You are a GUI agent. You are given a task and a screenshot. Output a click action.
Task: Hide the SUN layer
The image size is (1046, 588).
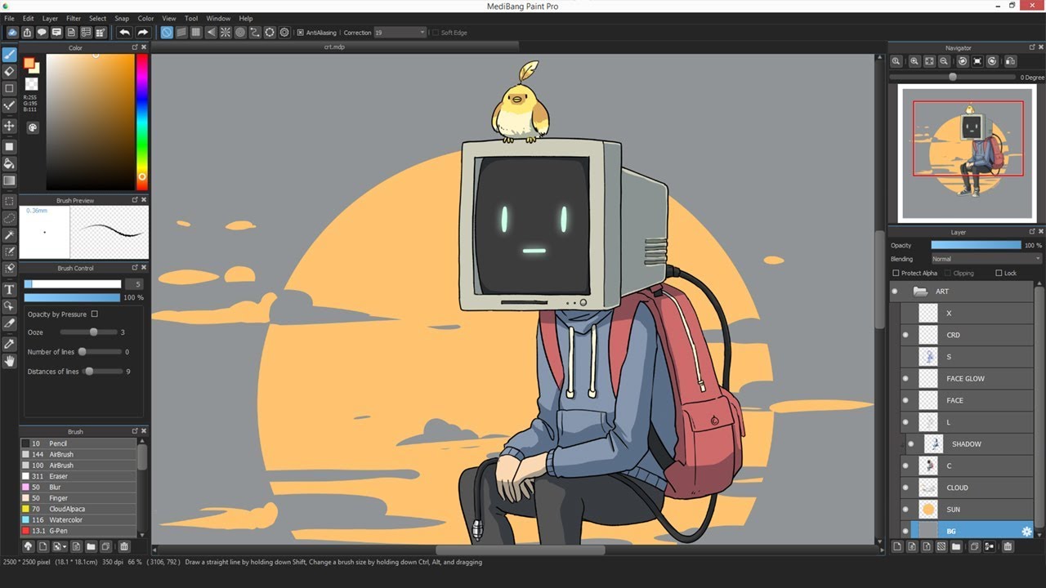(x=905, y=510)
